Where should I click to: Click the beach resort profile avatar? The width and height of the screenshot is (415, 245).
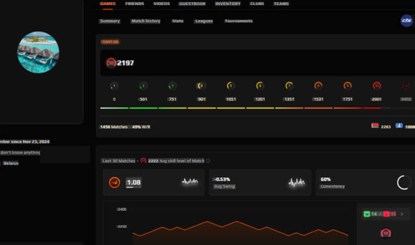click(x=38, y=52)
